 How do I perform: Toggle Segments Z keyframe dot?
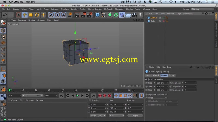[171, 90]
